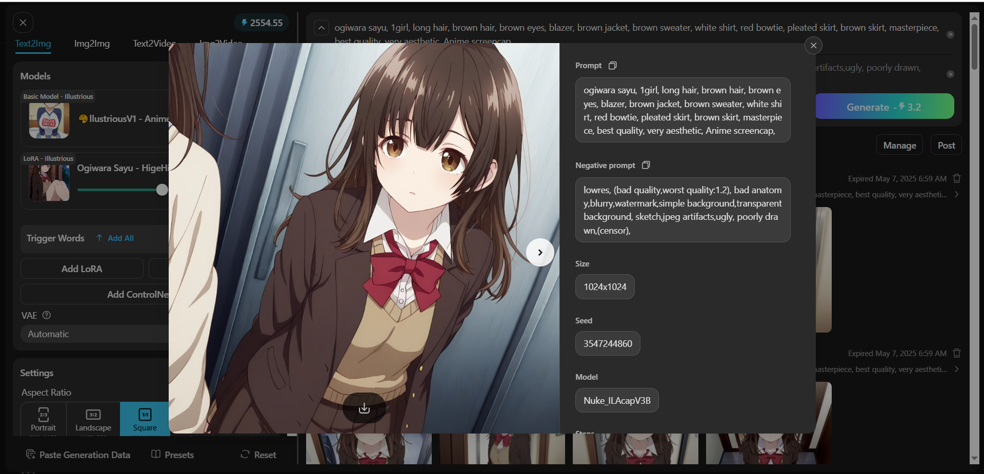The height and width of the screenshot is (474, 984).
Task: Select the Landscape aspect ratio
Action: pos(93,419)
